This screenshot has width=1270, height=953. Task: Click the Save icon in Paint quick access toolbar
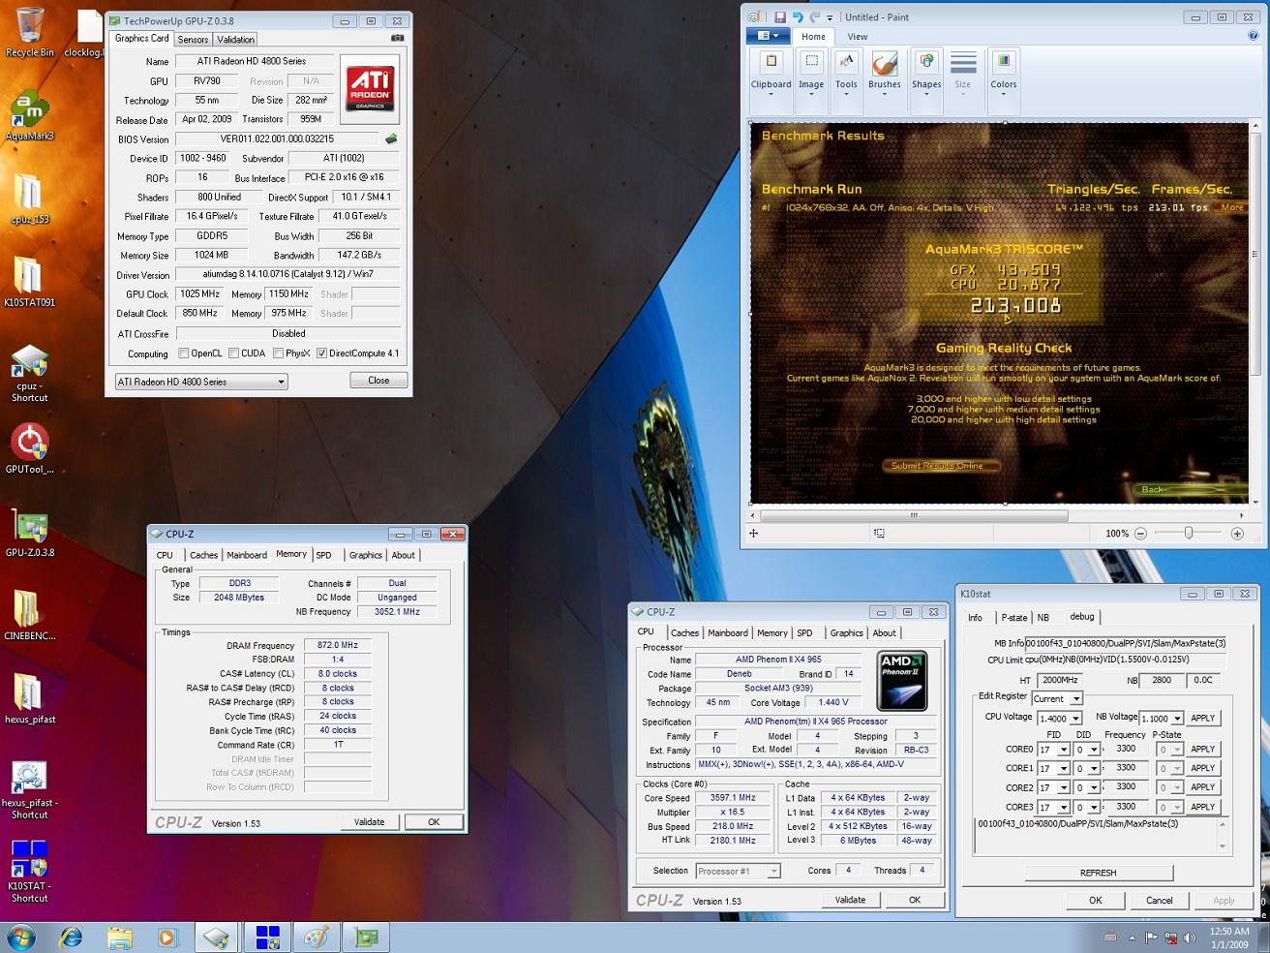(779, 17)
